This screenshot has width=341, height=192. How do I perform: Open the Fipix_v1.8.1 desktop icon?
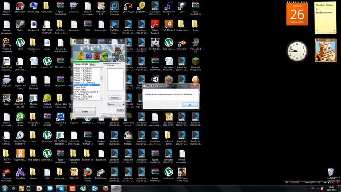click(x=196, y=45)
